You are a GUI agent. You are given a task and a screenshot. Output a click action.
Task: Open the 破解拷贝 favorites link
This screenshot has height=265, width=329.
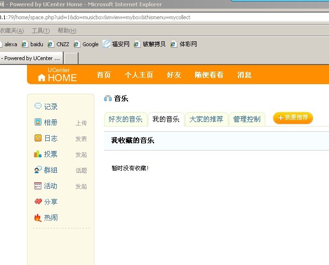pyautogui.click(x=154, y=44)
